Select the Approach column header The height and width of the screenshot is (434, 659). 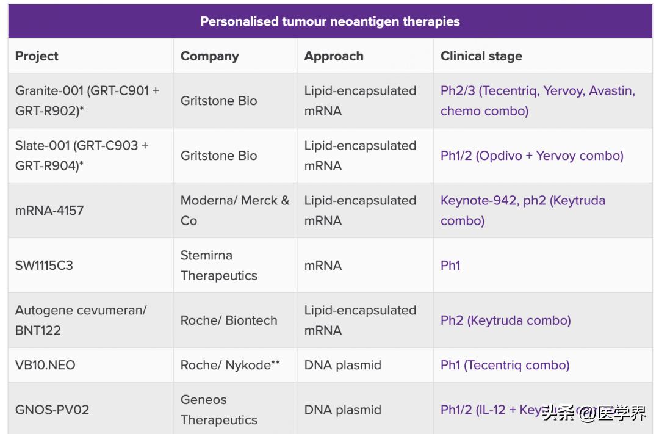pyautogui.click(x=334, y=56)
